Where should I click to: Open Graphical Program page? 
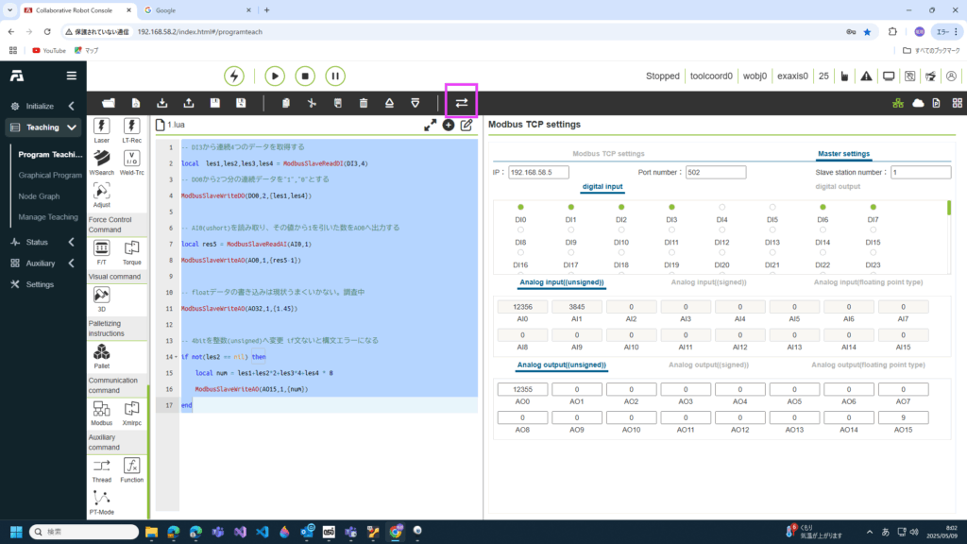tap(50, 175)
